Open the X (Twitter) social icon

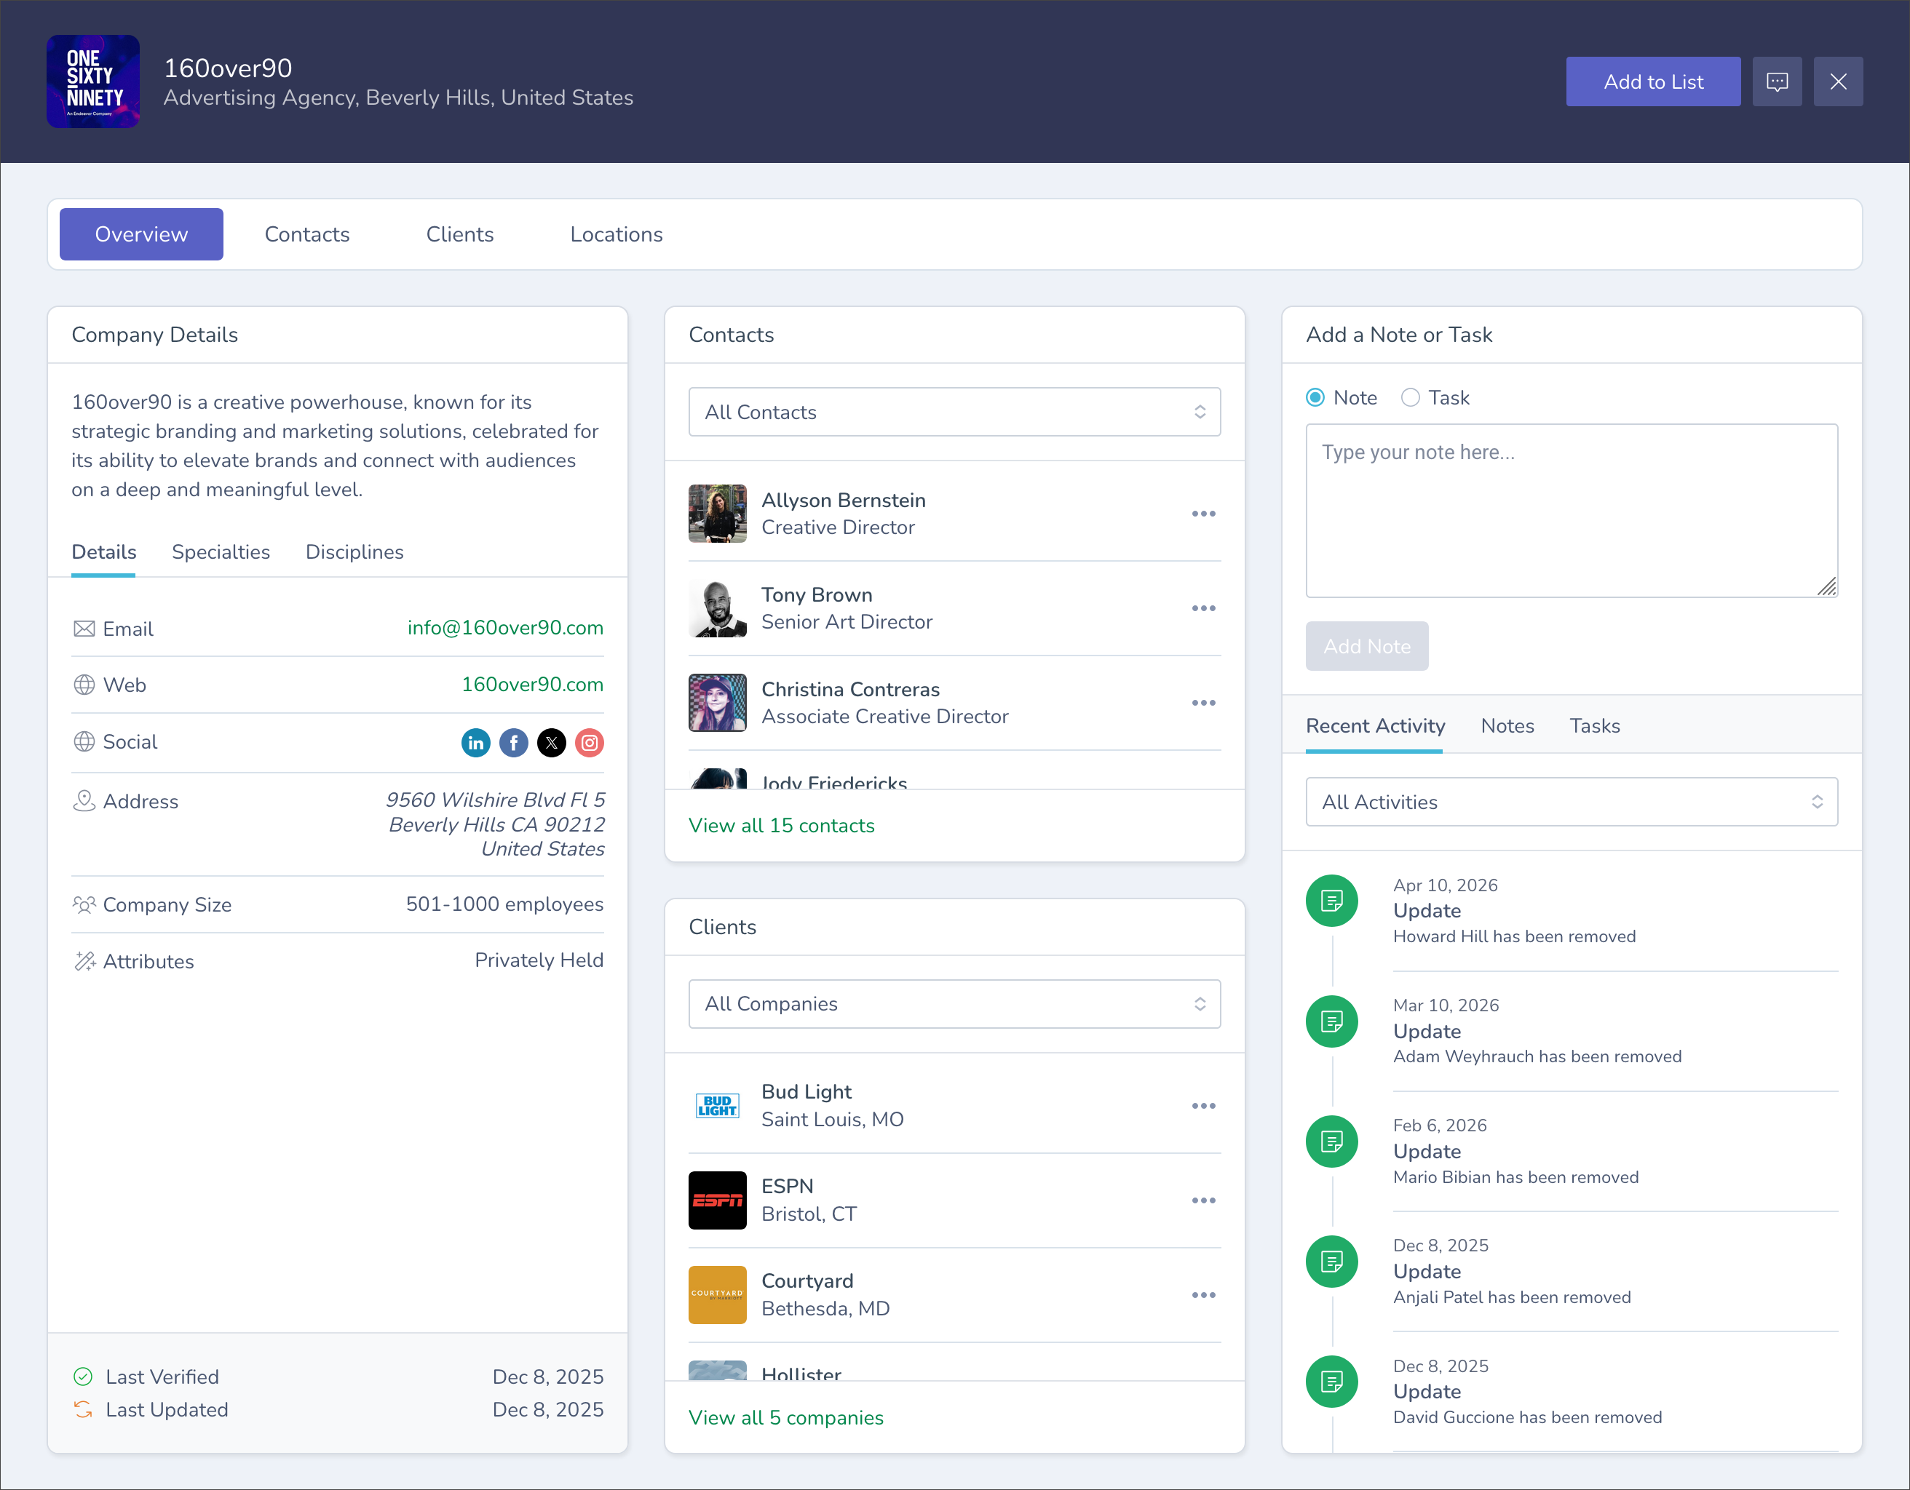point(552,743)
